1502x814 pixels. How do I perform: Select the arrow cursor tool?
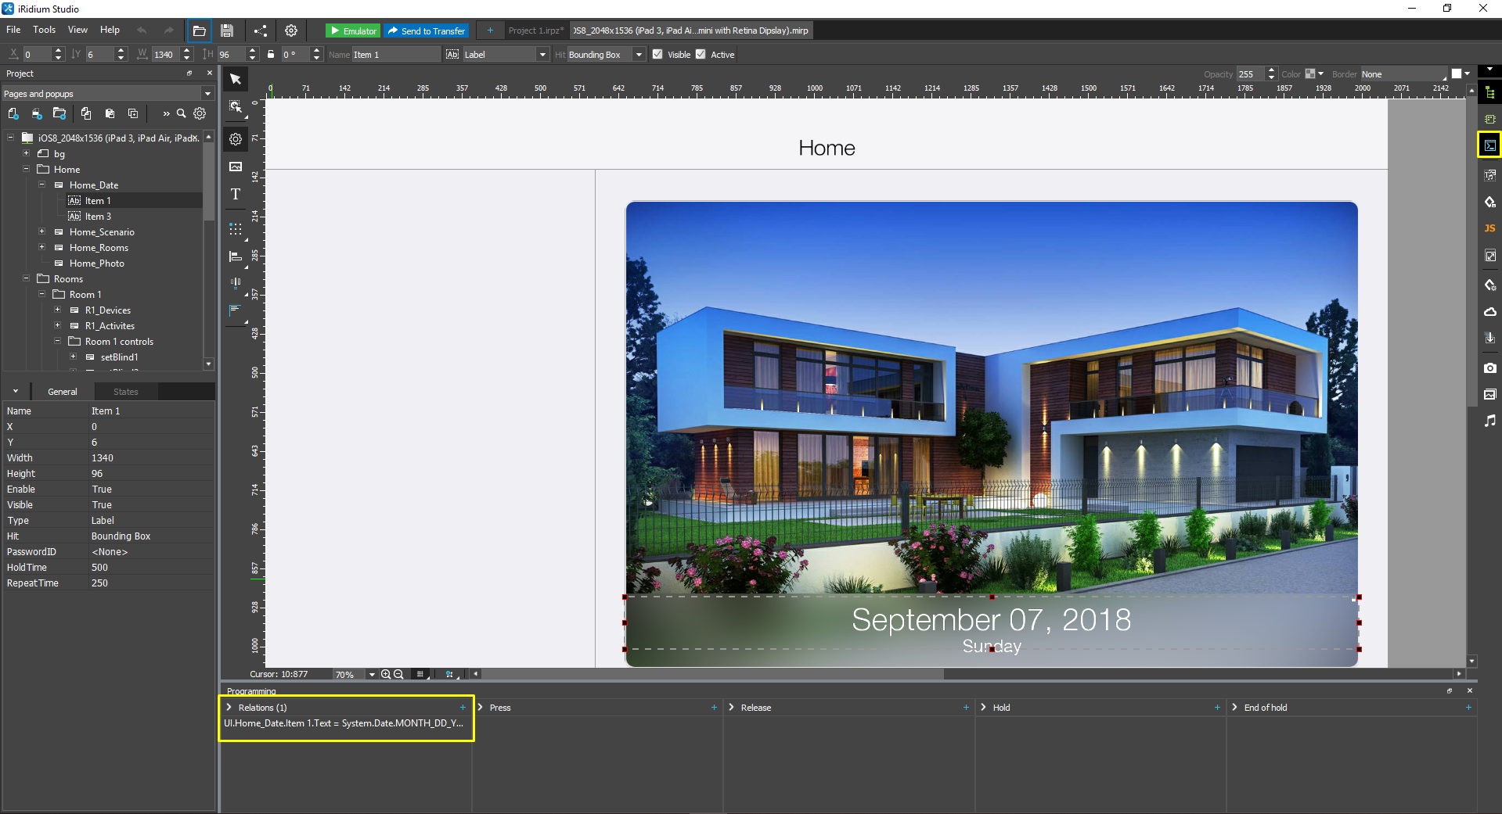click(x=236, y=79)
